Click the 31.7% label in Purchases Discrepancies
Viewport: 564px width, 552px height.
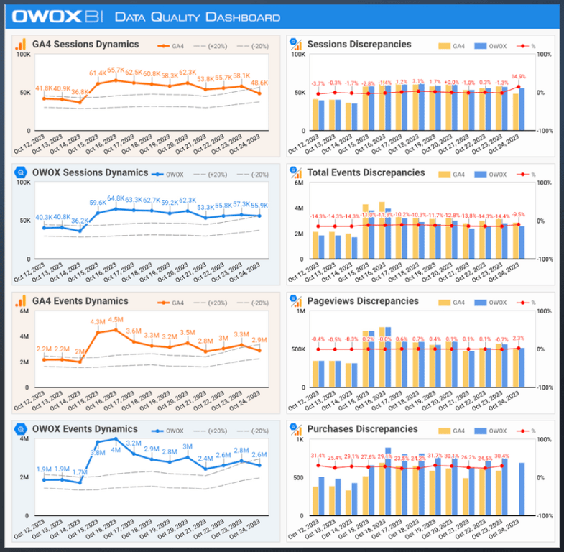435,456
